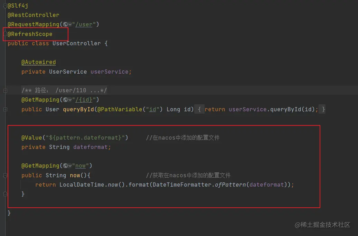Follow the underlined /{id} URL path

point(84,100)
